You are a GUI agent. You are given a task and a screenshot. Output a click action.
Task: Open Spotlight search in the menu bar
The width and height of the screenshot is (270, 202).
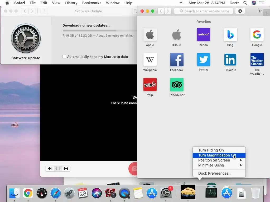(x=245, y=3)
